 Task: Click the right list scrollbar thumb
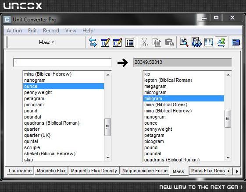tap(228, 119)
